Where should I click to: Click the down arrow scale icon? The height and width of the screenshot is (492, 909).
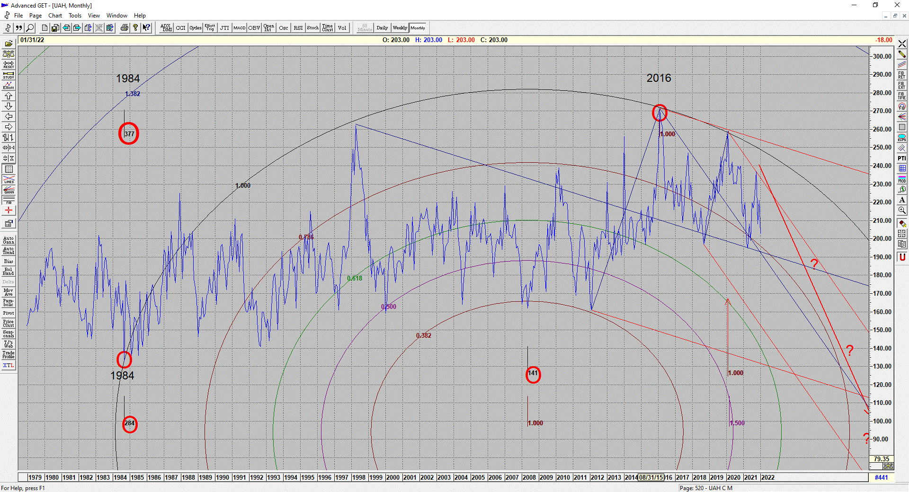point(9,106)
